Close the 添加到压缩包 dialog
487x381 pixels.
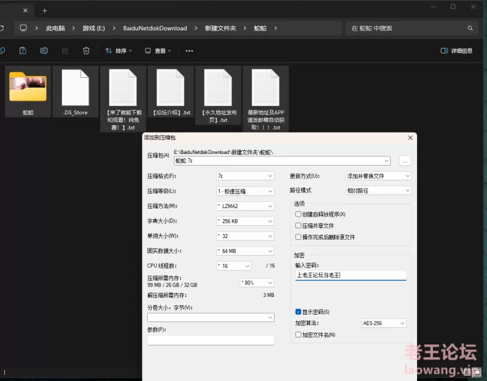(x=410, y=138)
